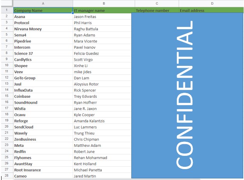Select the Meta cell
This screenshot has width=244, height=180.
point(43,145)
